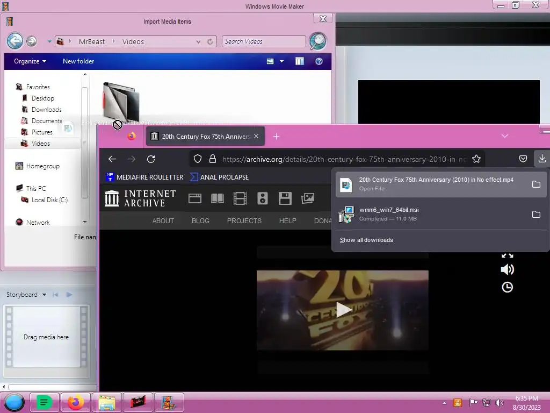Toggle video player volume speaker icon
The image size is (550, 413).
(507, 269)
